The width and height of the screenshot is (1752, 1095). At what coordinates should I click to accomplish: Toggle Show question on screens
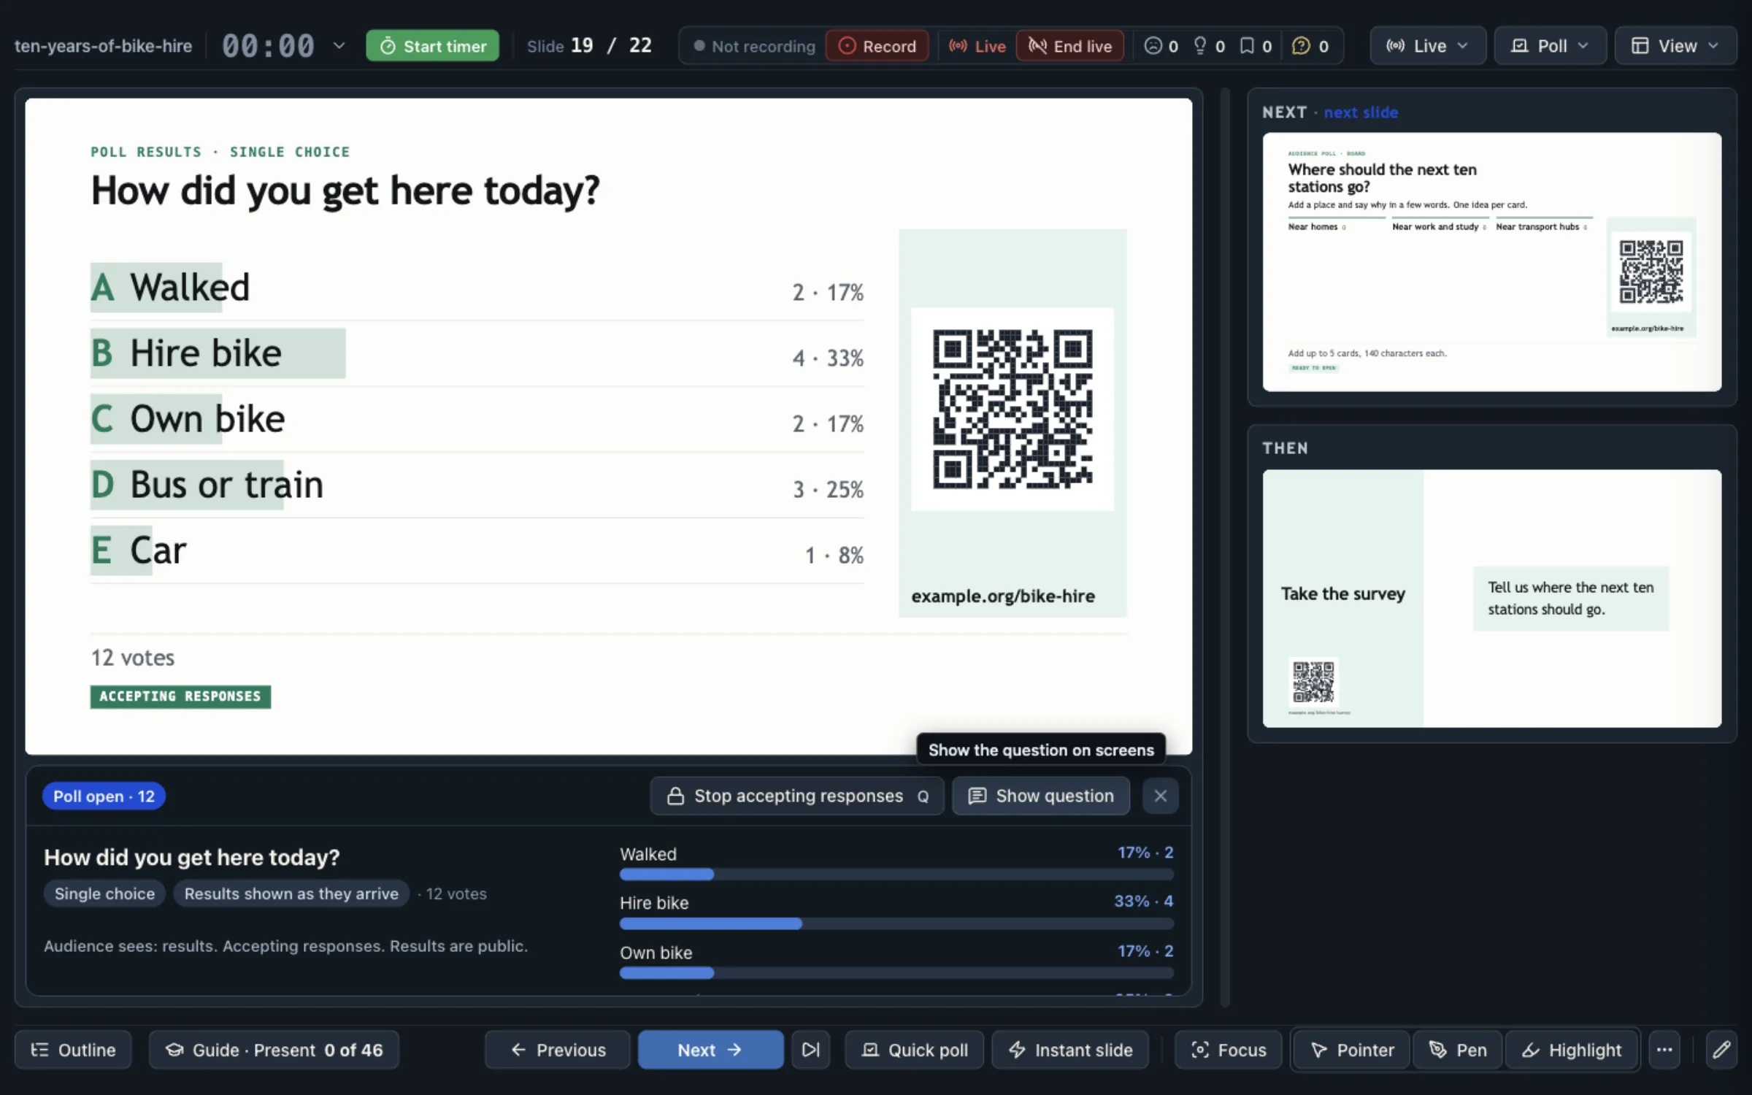click(x=1041, y=796)
